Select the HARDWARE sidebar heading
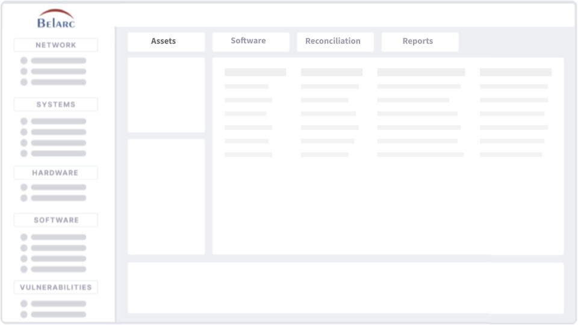The image size is (578, 325). tap(56, 173)
